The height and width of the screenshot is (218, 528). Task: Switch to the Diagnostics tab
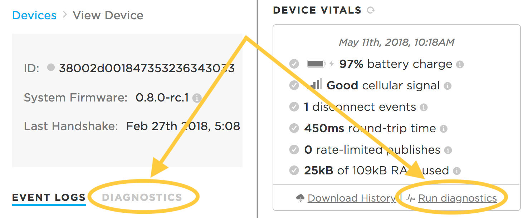(142, 197)
